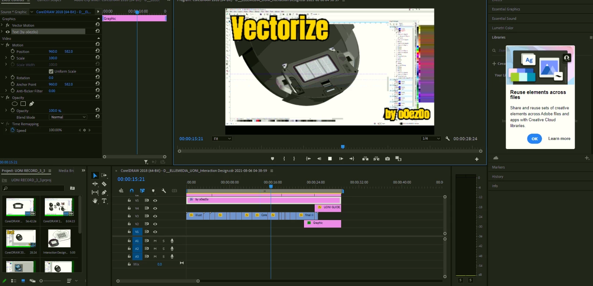
Task: Click Learn more in libraries popup
Action: [559, 139]
